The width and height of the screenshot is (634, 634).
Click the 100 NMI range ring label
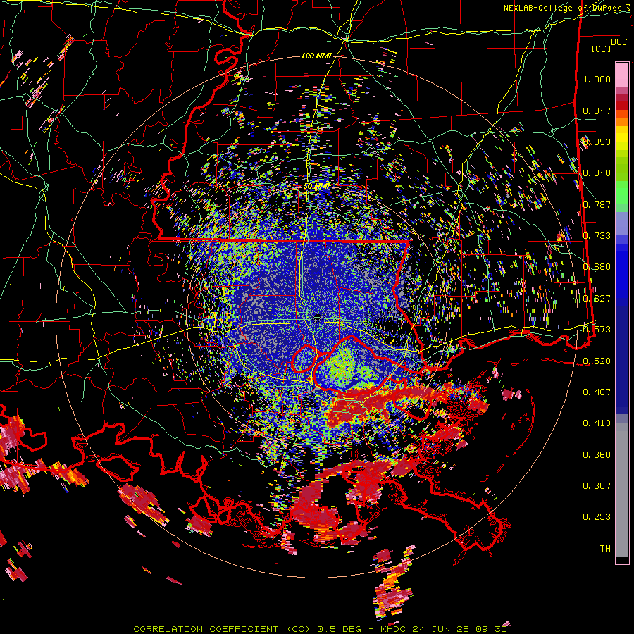[x=316, y=56]
